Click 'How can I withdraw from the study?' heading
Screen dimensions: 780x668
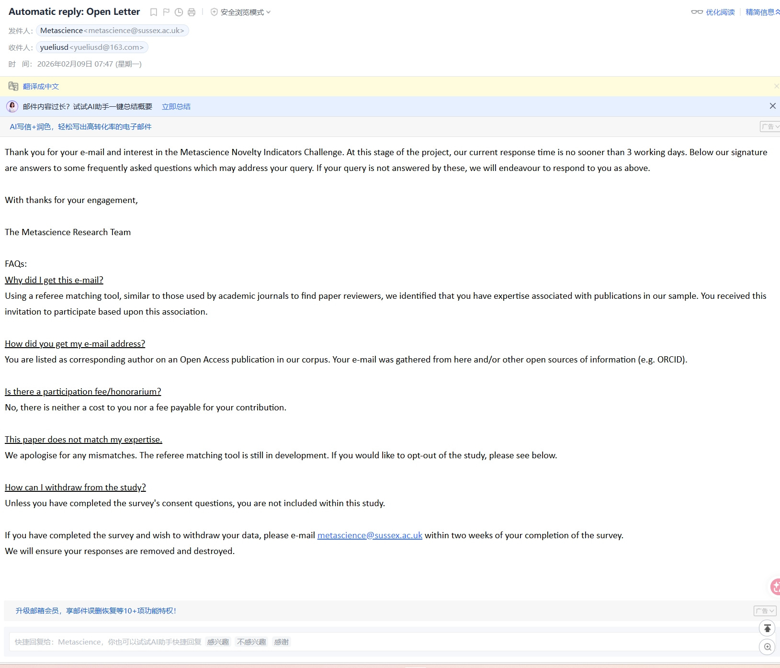coord(75,487)
